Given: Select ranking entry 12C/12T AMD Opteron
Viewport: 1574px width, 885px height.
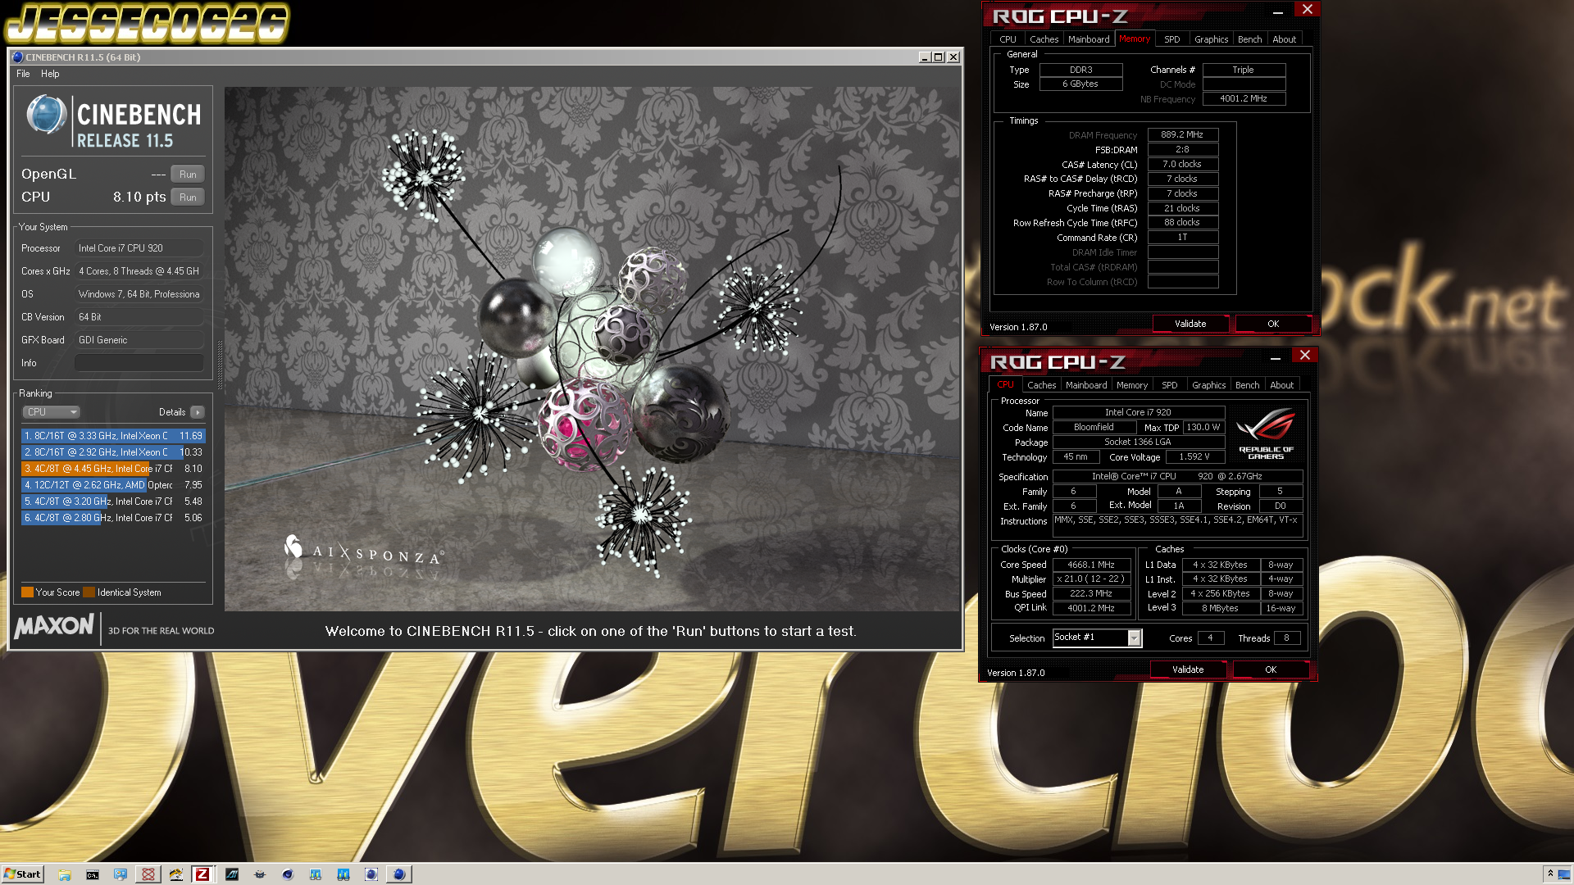Looking at the screenshot, I should tap(113, 485).
